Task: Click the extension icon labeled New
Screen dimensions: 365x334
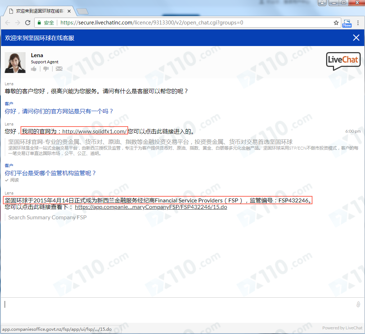Action: (347, 23)
